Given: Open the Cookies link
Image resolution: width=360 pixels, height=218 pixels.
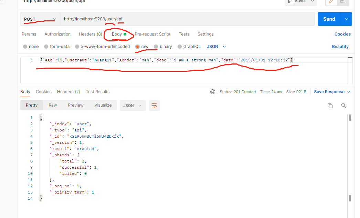Looking at the screenshot, I should point(342,34).
